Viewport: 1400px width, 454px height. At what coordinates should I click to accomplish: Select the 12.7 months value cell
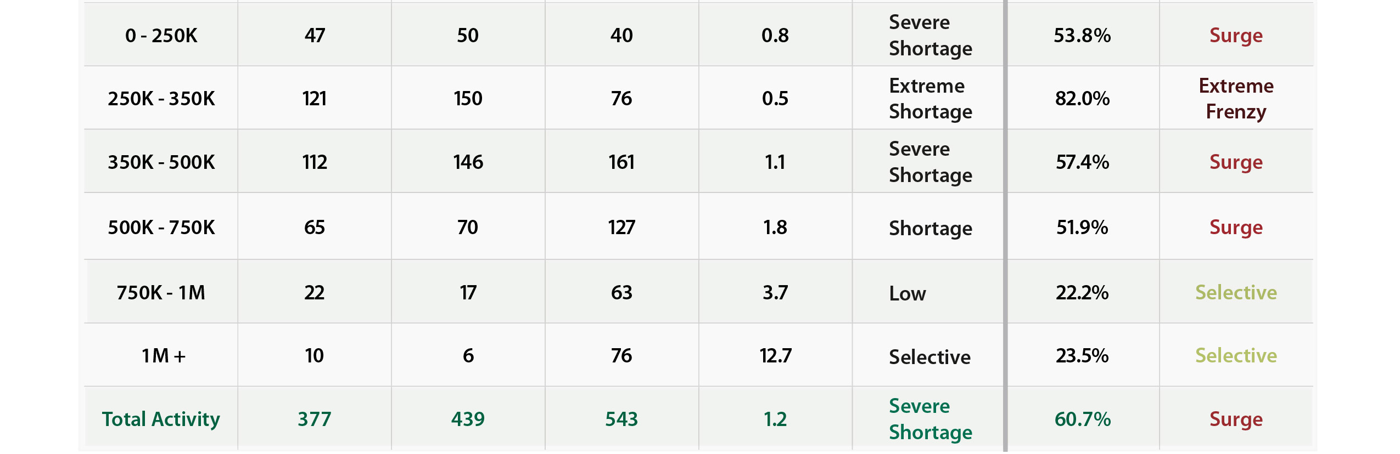pyautogui.click(x=775, y=356)
